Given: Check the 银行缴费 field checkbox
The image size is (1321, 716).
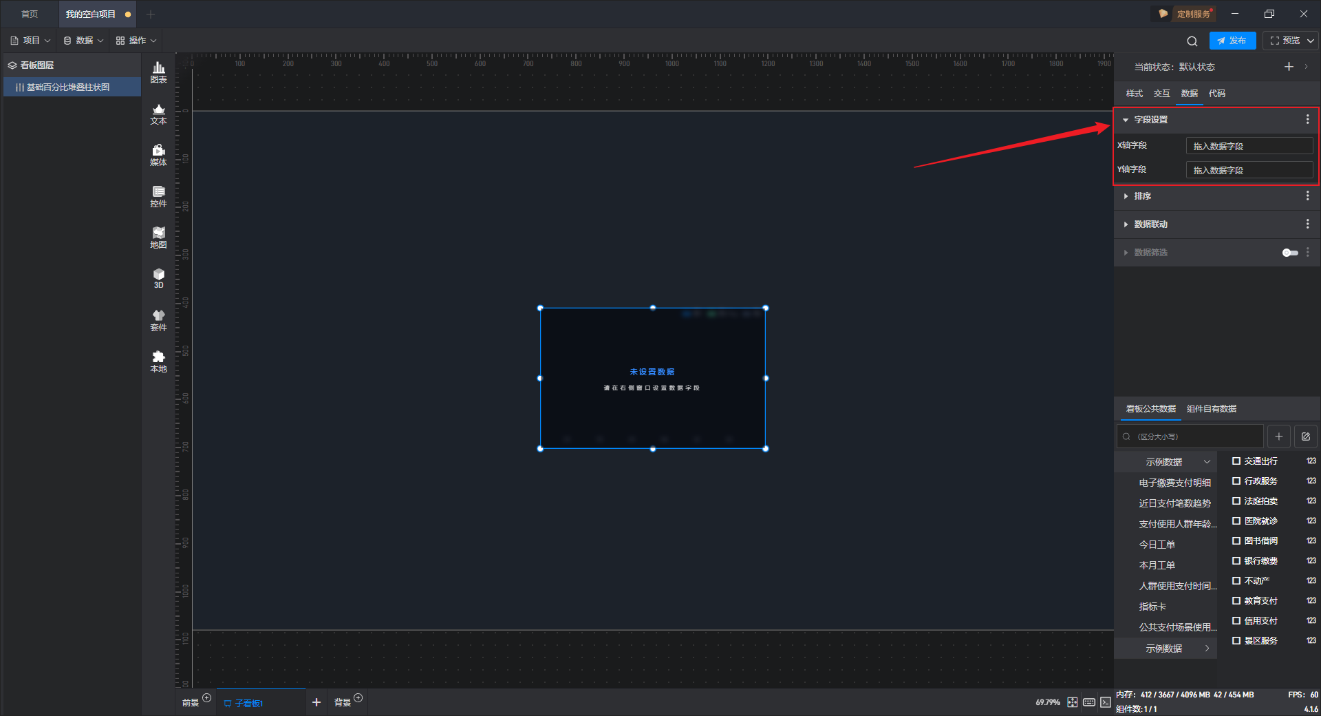Looking at the screenshot, I should [x=1236, y=561].
